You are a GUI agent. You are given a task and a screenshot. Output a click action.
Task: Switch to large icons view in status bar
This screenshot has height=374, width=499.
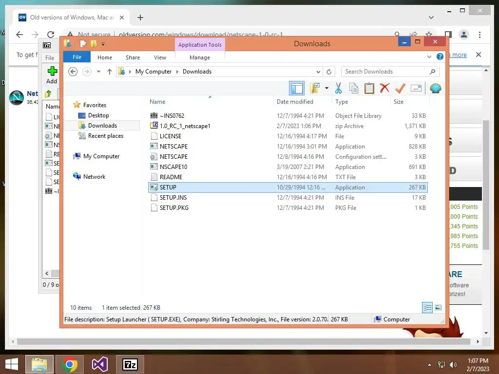click(x=438, y=307)
